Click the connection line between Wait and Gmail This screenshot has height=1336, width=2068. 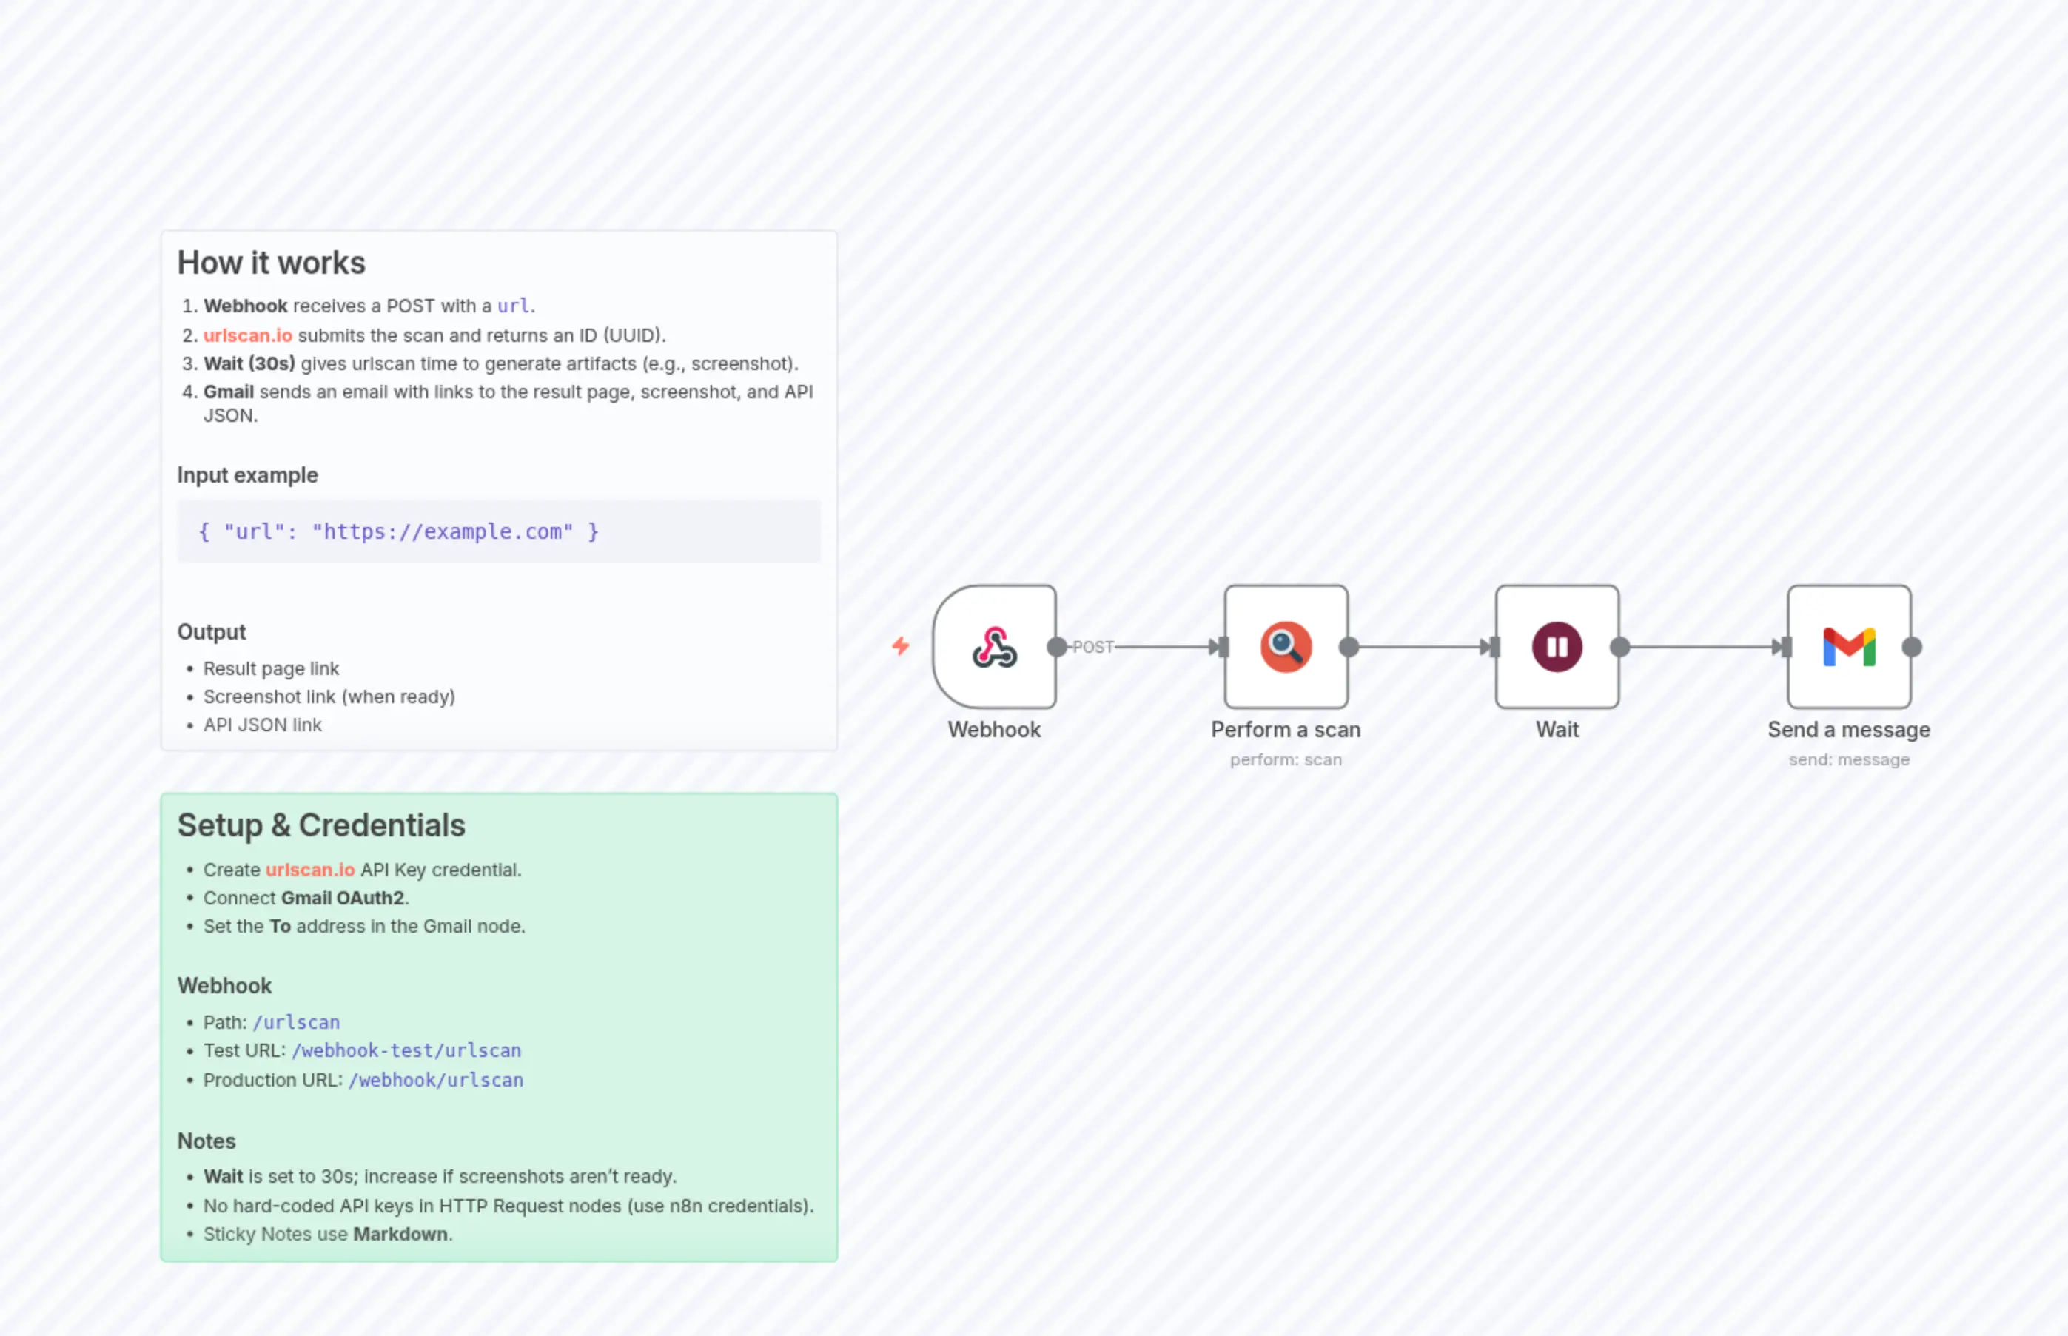[1700, 646]
